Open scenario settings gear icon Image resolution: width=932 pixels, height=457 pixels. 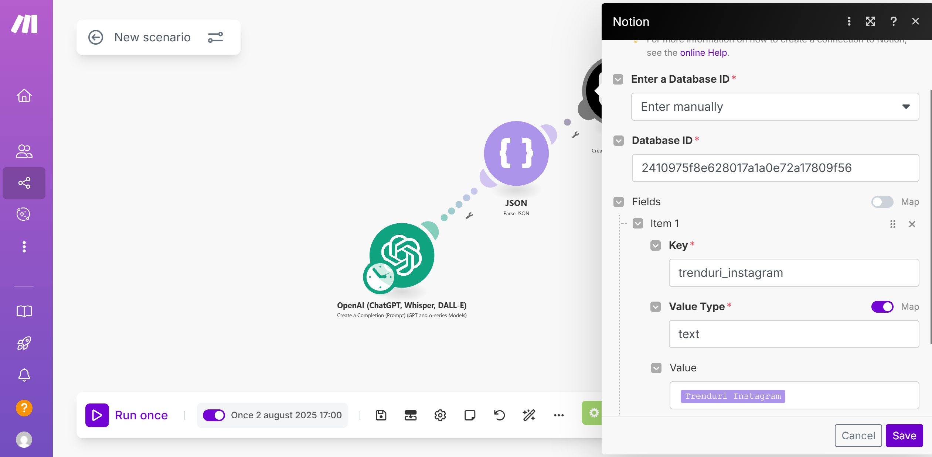pyautogui.click(x=440, y=415)
